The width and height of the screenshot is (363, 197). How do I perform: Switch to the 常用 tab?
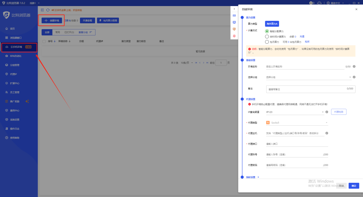click(x=57, y=32)
